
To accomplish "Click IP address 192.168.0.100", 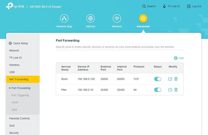I will point(86,79).
